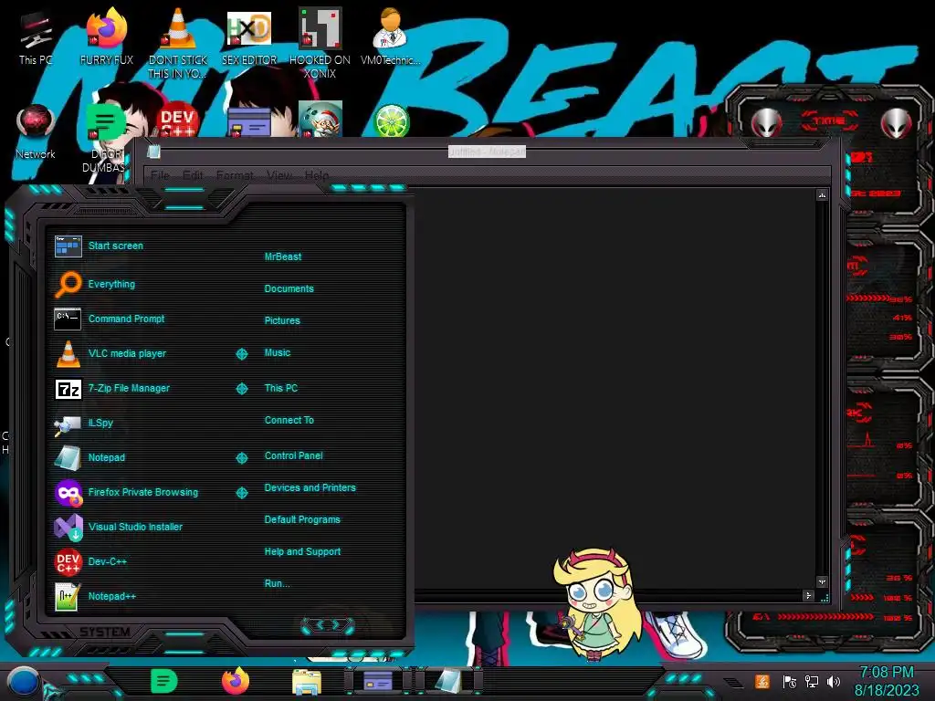Screen dimensions: 935x701
Task: Open Notepad Help menu
Action: coord(316,175)
